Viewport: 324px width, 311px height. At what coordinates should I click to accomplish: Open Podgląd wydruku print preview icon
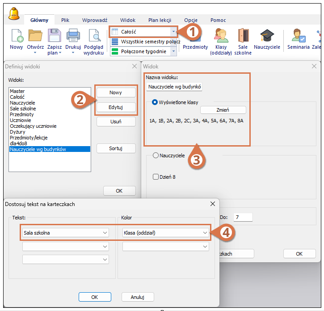coord(94,35)
